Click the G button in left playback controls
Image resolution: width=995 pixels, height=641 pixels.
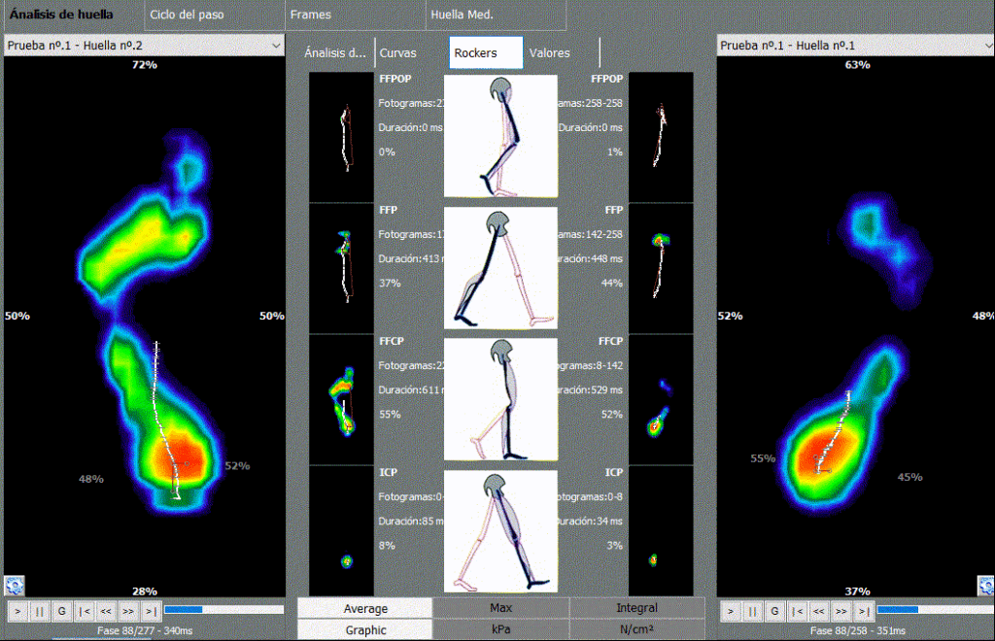62,611
